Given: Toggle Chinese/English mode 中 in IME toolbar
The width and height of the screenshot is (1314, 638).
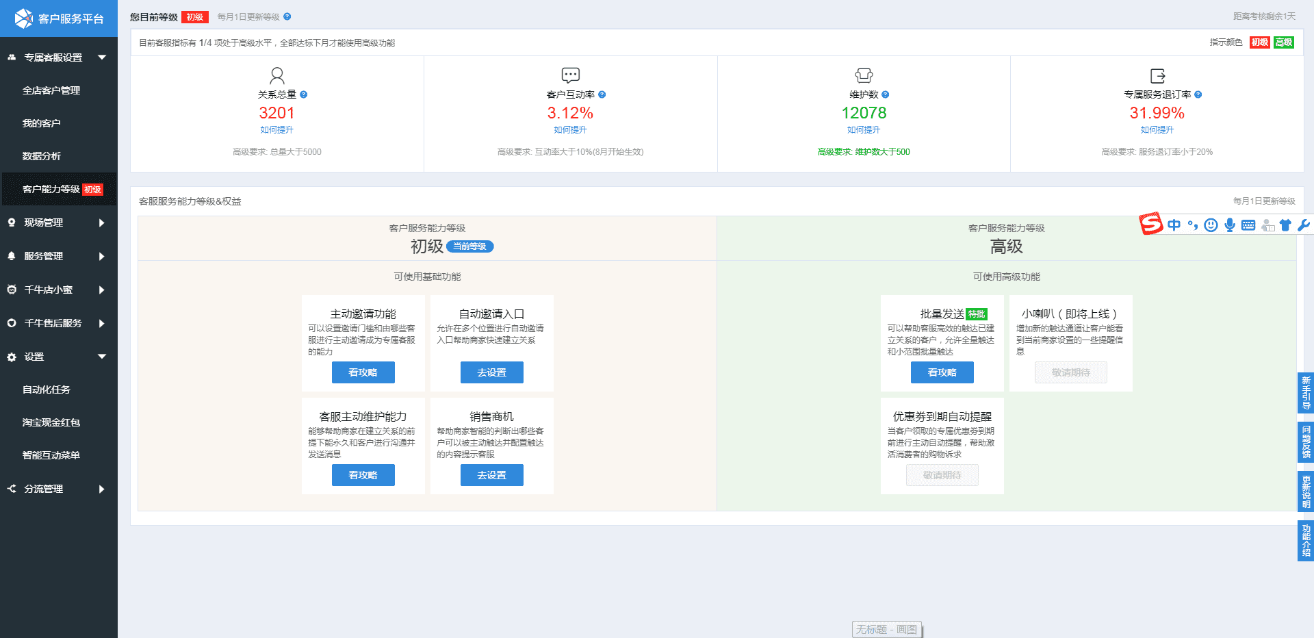Looking at the screenshot, I should coord(1174,225).
